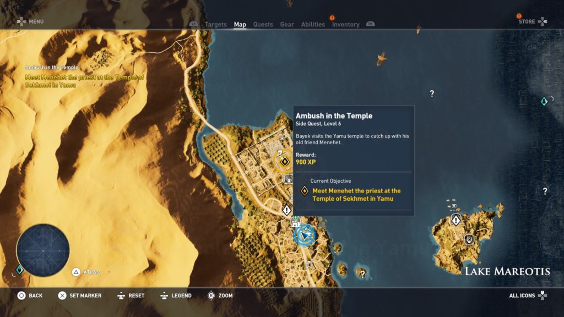The image size is (564, 317).
Task: Open the map LEGEND
Action: tap(181, 296)
